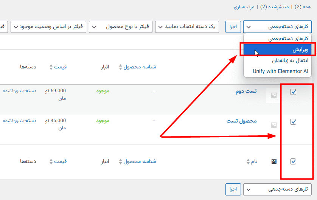Open product تست دوم
Image resolution: width=317 pixels, height=200 pixels.
coord(246,91)
